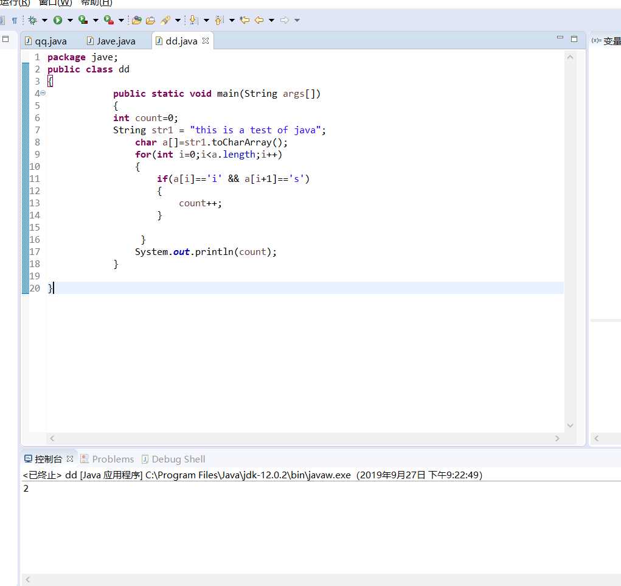Click the left panel restore icon
The image size is (621, 586).
(5, 39)
